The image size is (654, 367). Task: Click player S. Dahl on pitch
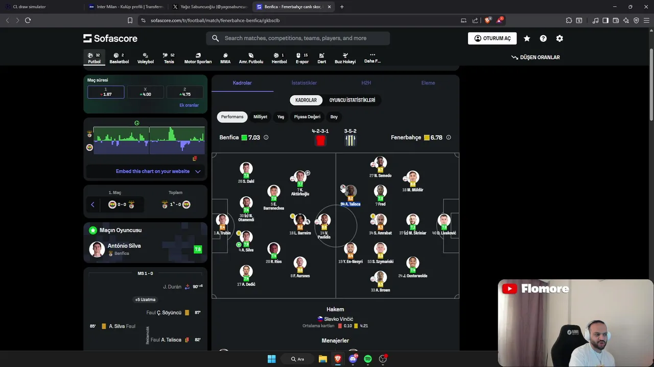click(x=246, y=173)
